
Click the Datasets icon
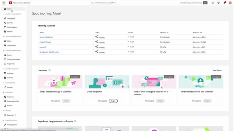coord(5,78)
